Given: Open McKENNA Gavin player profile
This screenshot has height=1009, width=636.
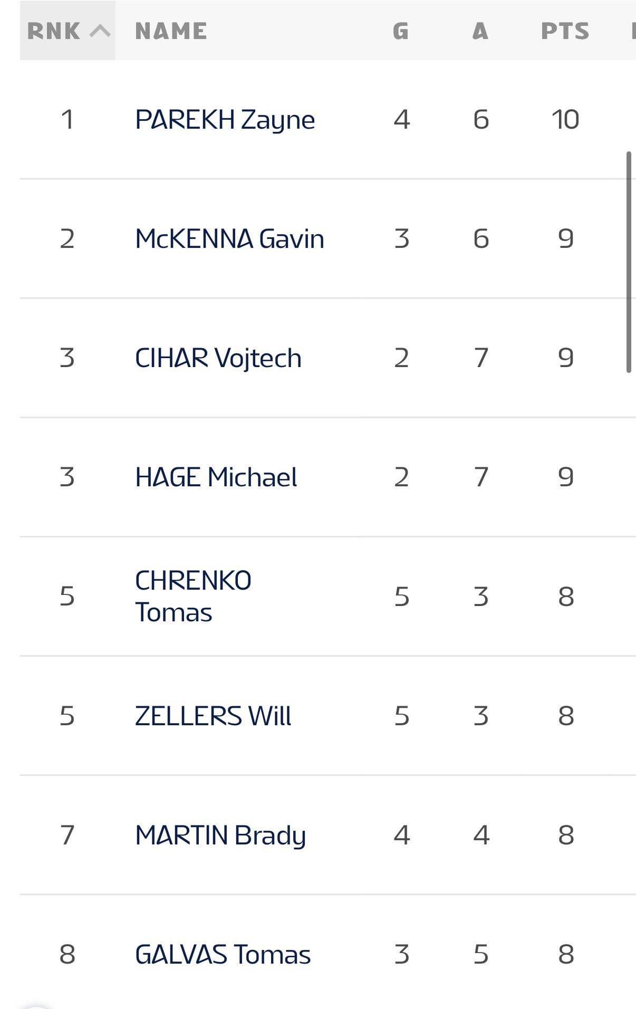Looking at the screenshot, I should 229,239.
